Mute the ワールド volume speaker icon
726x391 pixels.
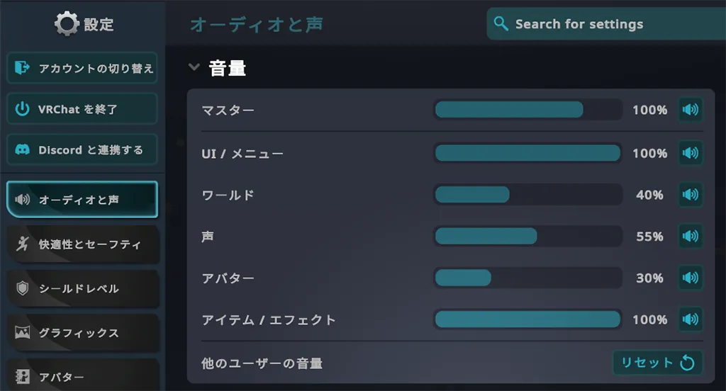[691, 194]
